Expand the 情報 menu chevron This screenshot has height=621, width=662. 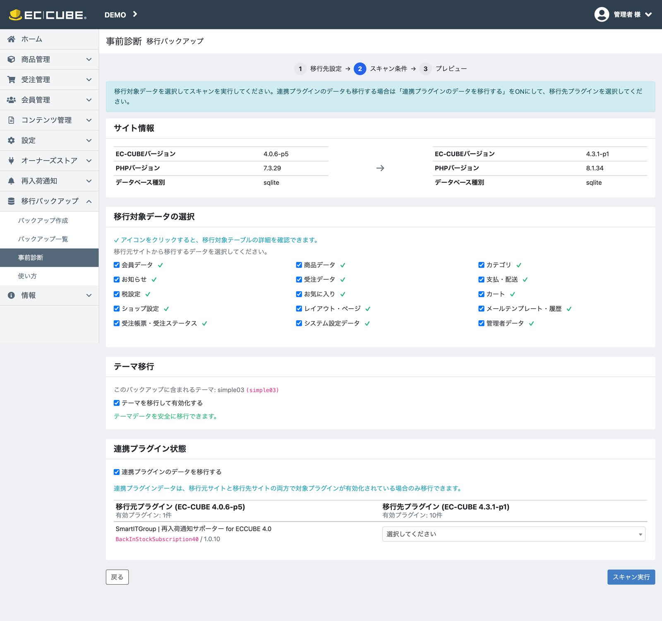[x=89, y=295]
